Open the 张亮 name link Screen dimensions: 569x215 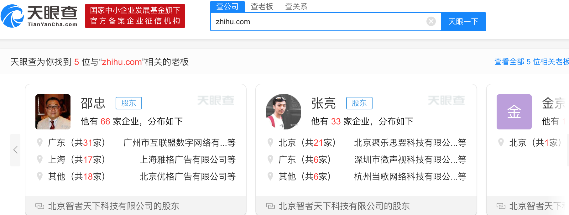click(x=323, y=103)
